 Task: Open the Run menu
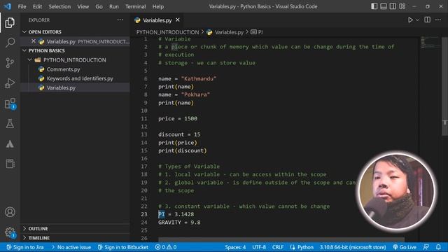(113, 6)
